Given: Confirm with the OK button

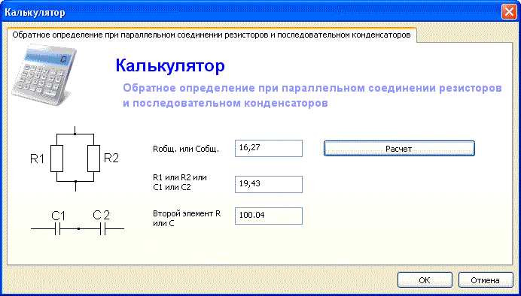Looking at the screenshot, I should 425,280.
